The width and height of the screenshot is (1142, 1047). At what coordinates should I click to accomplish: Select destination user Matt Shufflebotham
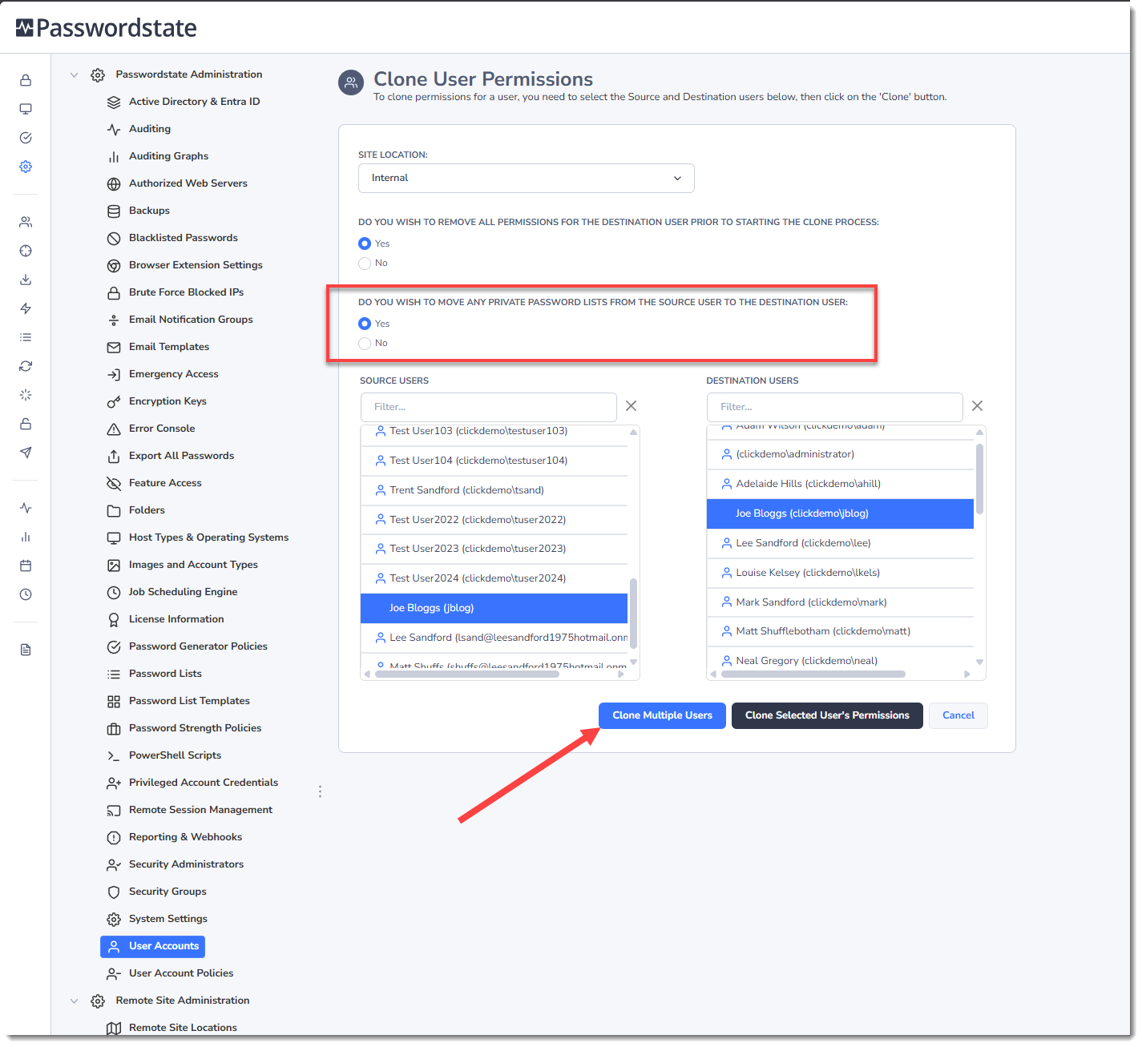(x=840, y=631)
